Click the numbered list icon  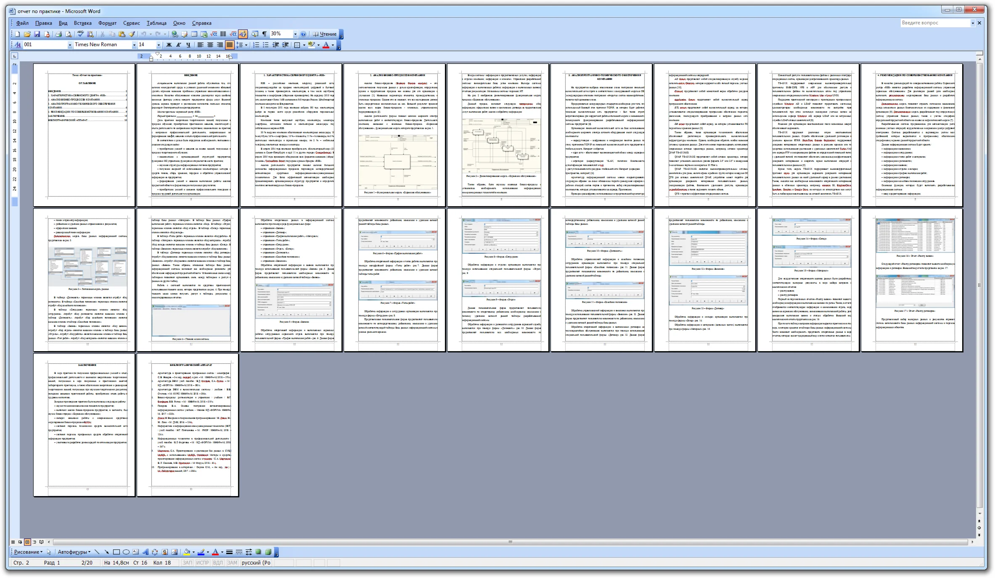256,45
